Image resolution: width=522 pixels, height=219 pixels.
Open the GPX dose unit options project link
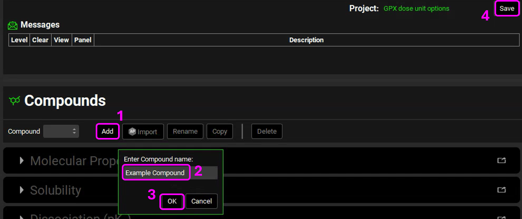(416, 9)
